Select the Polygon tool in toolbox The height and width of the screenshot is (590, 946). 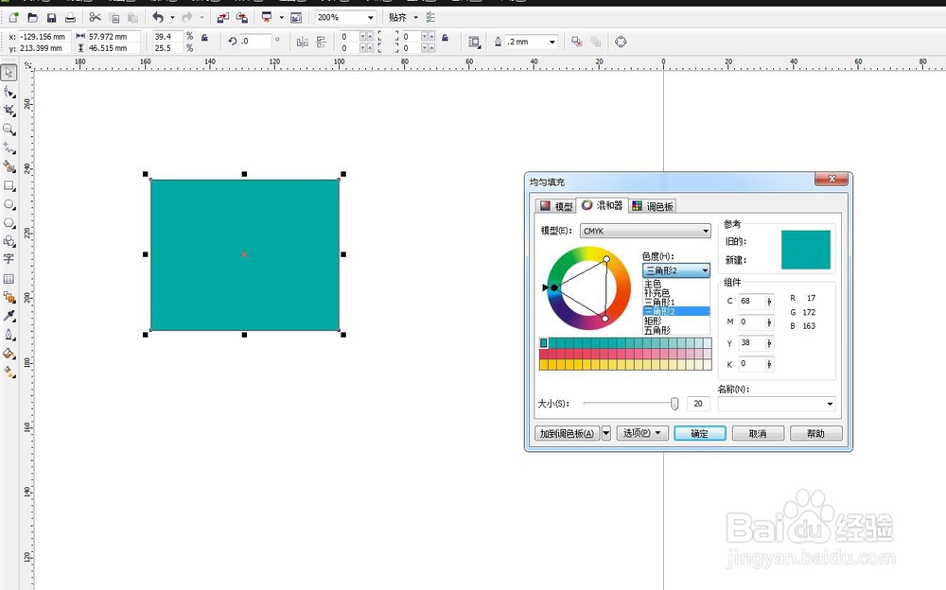pos(9,222)
